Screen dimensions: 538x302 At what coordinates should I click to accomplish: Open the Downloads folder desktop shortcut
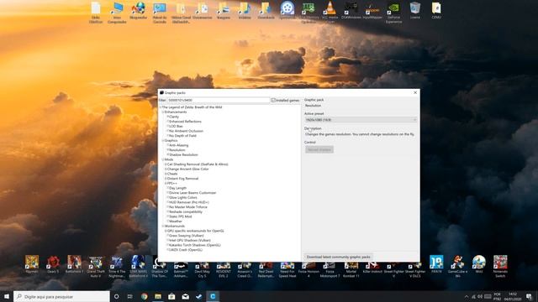(266, 10)
